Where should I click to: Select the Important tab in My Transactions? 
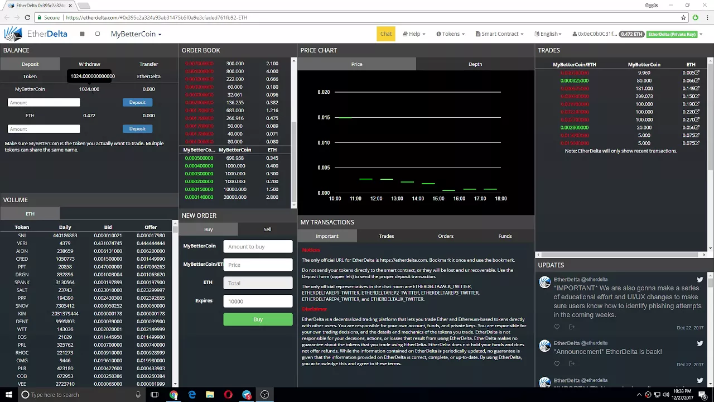[327, 236]
